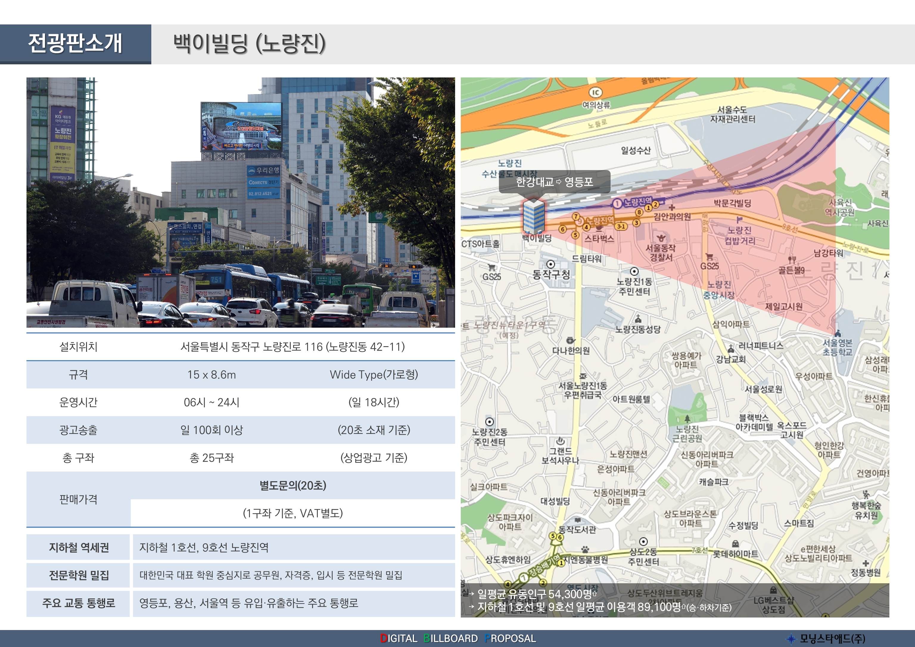Click the 판매가격 별도문의(20초) cell
This screenshot has width=915, height=647.
[x=292, y=485]
